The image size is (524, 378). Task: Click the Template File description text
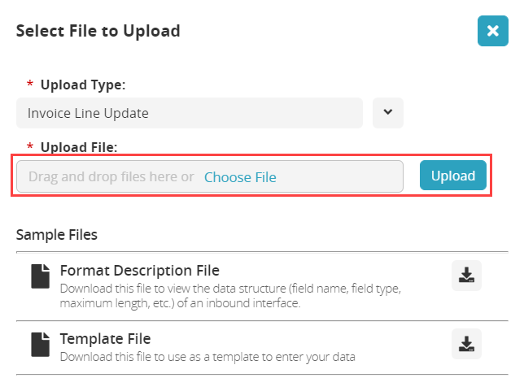coord(207,356)
